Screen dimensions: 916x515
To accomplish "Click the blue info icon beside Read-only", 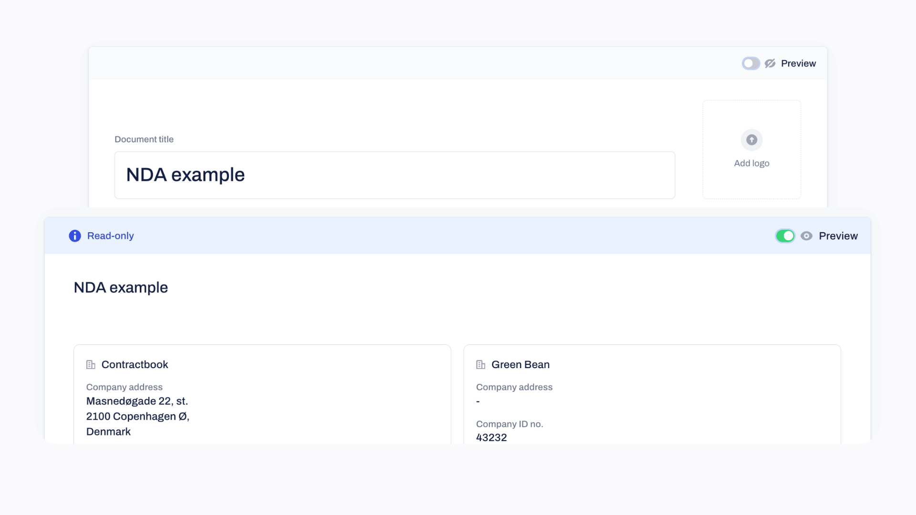I will (x=75, y=236).
